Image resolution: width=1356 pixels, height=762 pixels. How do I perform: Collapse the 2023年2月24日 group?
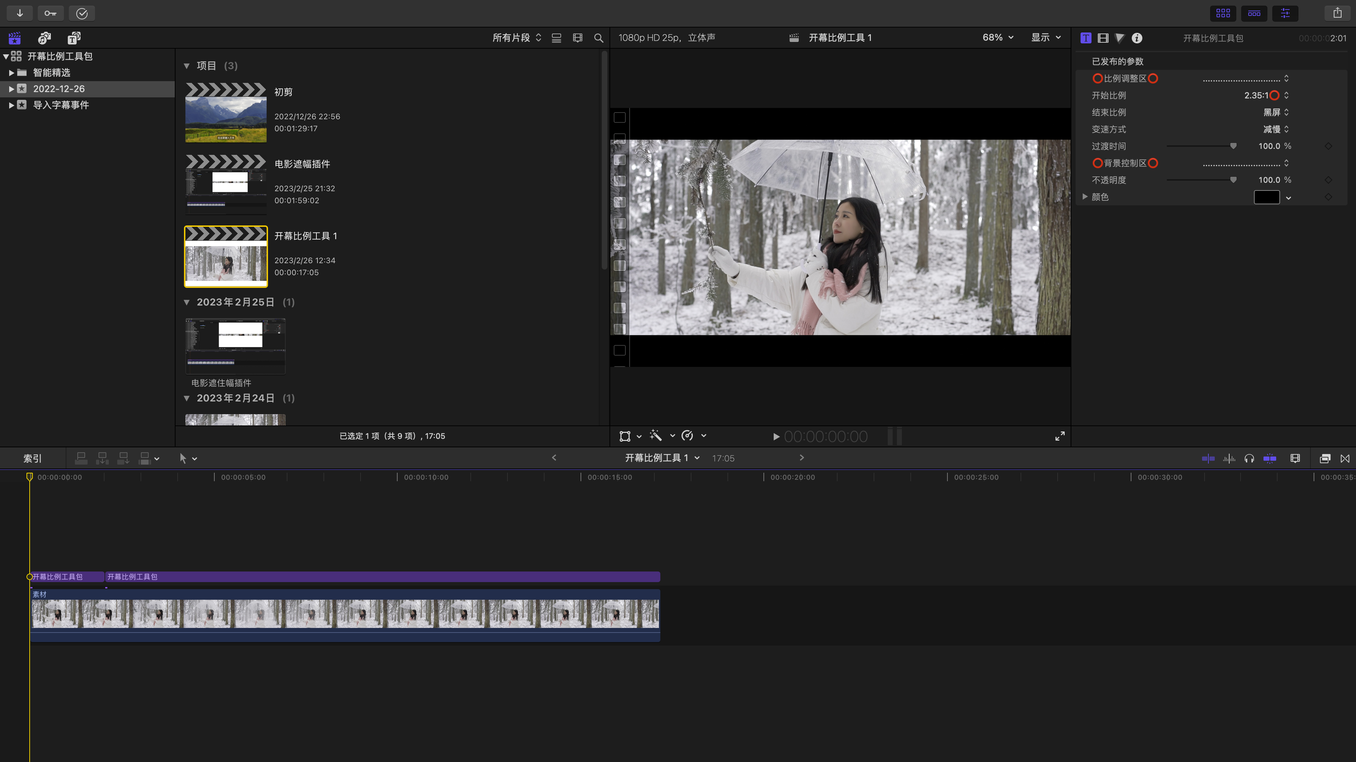(186, 398)
